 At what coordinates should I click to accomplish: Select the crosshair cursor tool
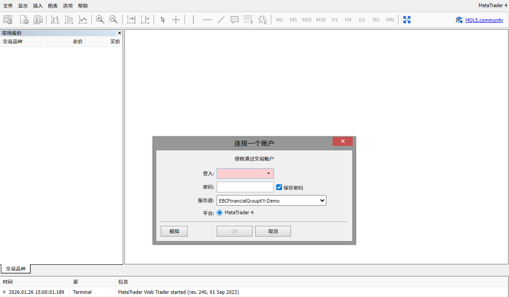pyautogui.click(x=176, y=20)
